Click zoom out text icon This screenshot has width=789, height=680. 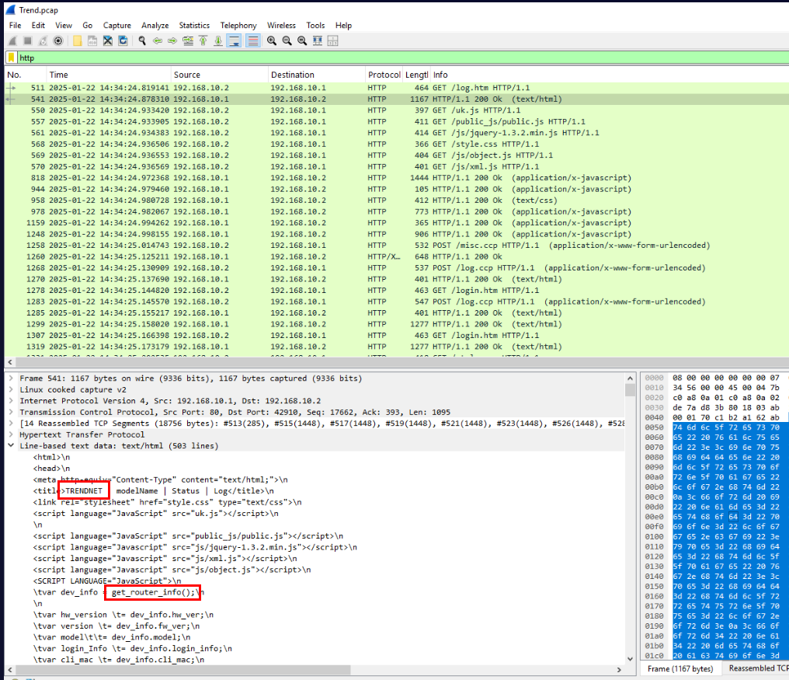pyautogui.click(x=287, y=40)
